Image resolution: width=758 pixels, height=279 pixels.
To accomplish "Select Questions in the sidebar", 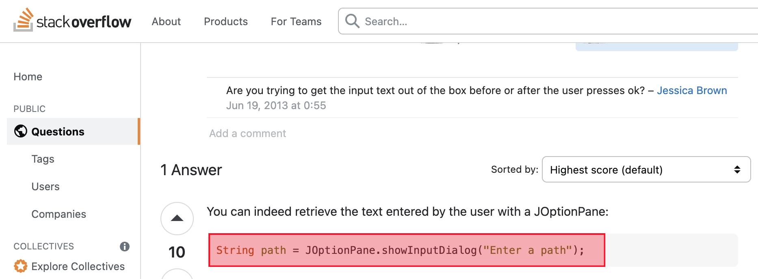I will coord(58,132).
